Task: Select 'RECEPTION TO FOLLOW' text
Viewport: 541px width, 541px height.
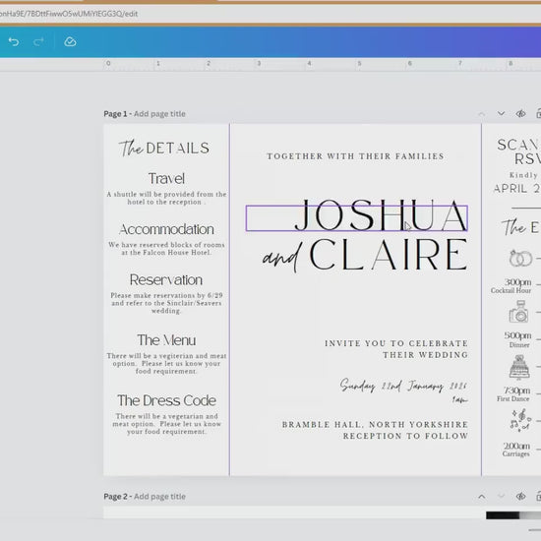Action: pyautogui.click(x=405, y=436)
